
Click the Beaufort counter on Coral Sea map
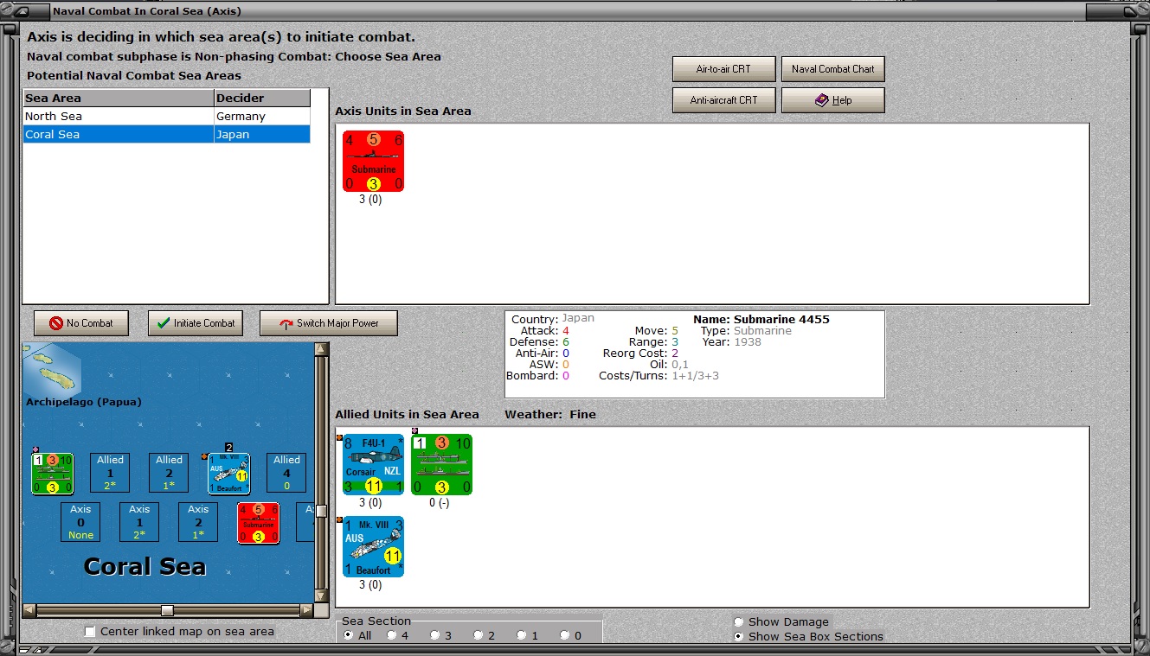pos(229,474)
